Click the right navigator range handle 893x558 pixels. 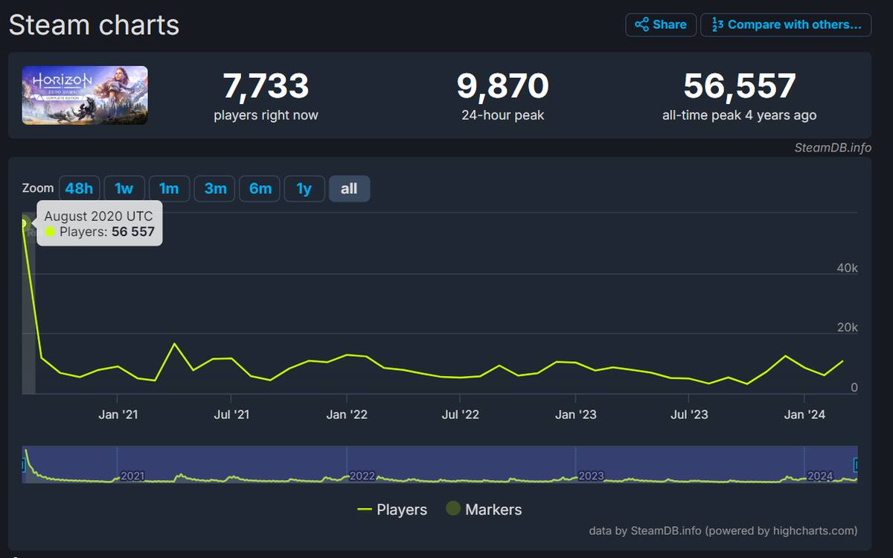[x=857, y=465]
